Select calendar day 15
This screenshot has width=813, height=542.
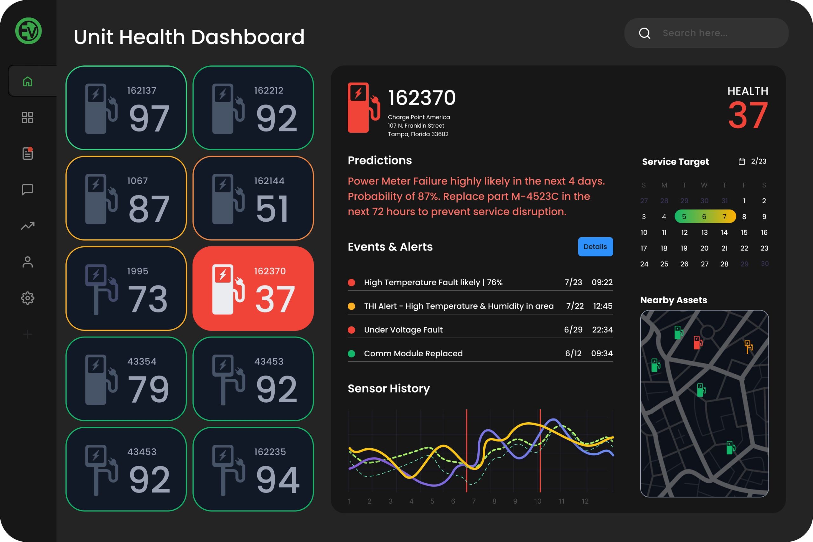[x=744, y=232]
